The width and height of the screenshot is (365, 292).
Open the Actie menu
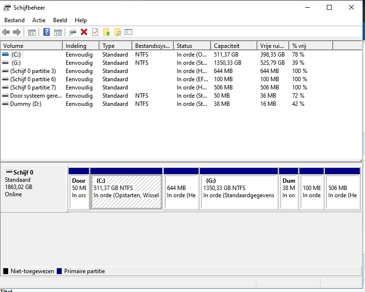pos(39,20)
